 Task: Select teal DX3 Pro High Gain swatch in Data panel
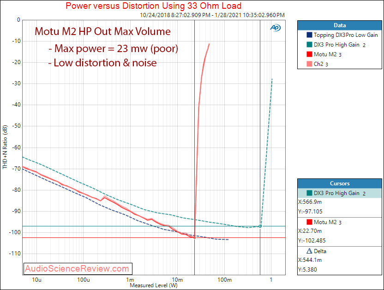(309, 45)
